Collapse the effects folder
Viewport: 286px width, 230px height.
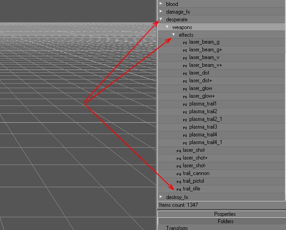click(x=173, y=35)
